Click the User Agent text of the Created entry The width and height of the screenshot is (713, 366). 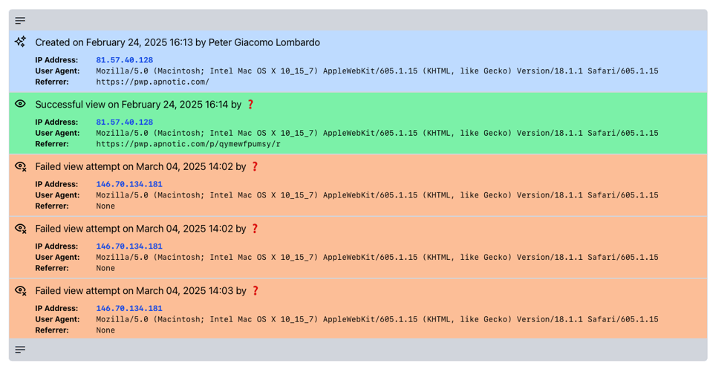point(377,71)
